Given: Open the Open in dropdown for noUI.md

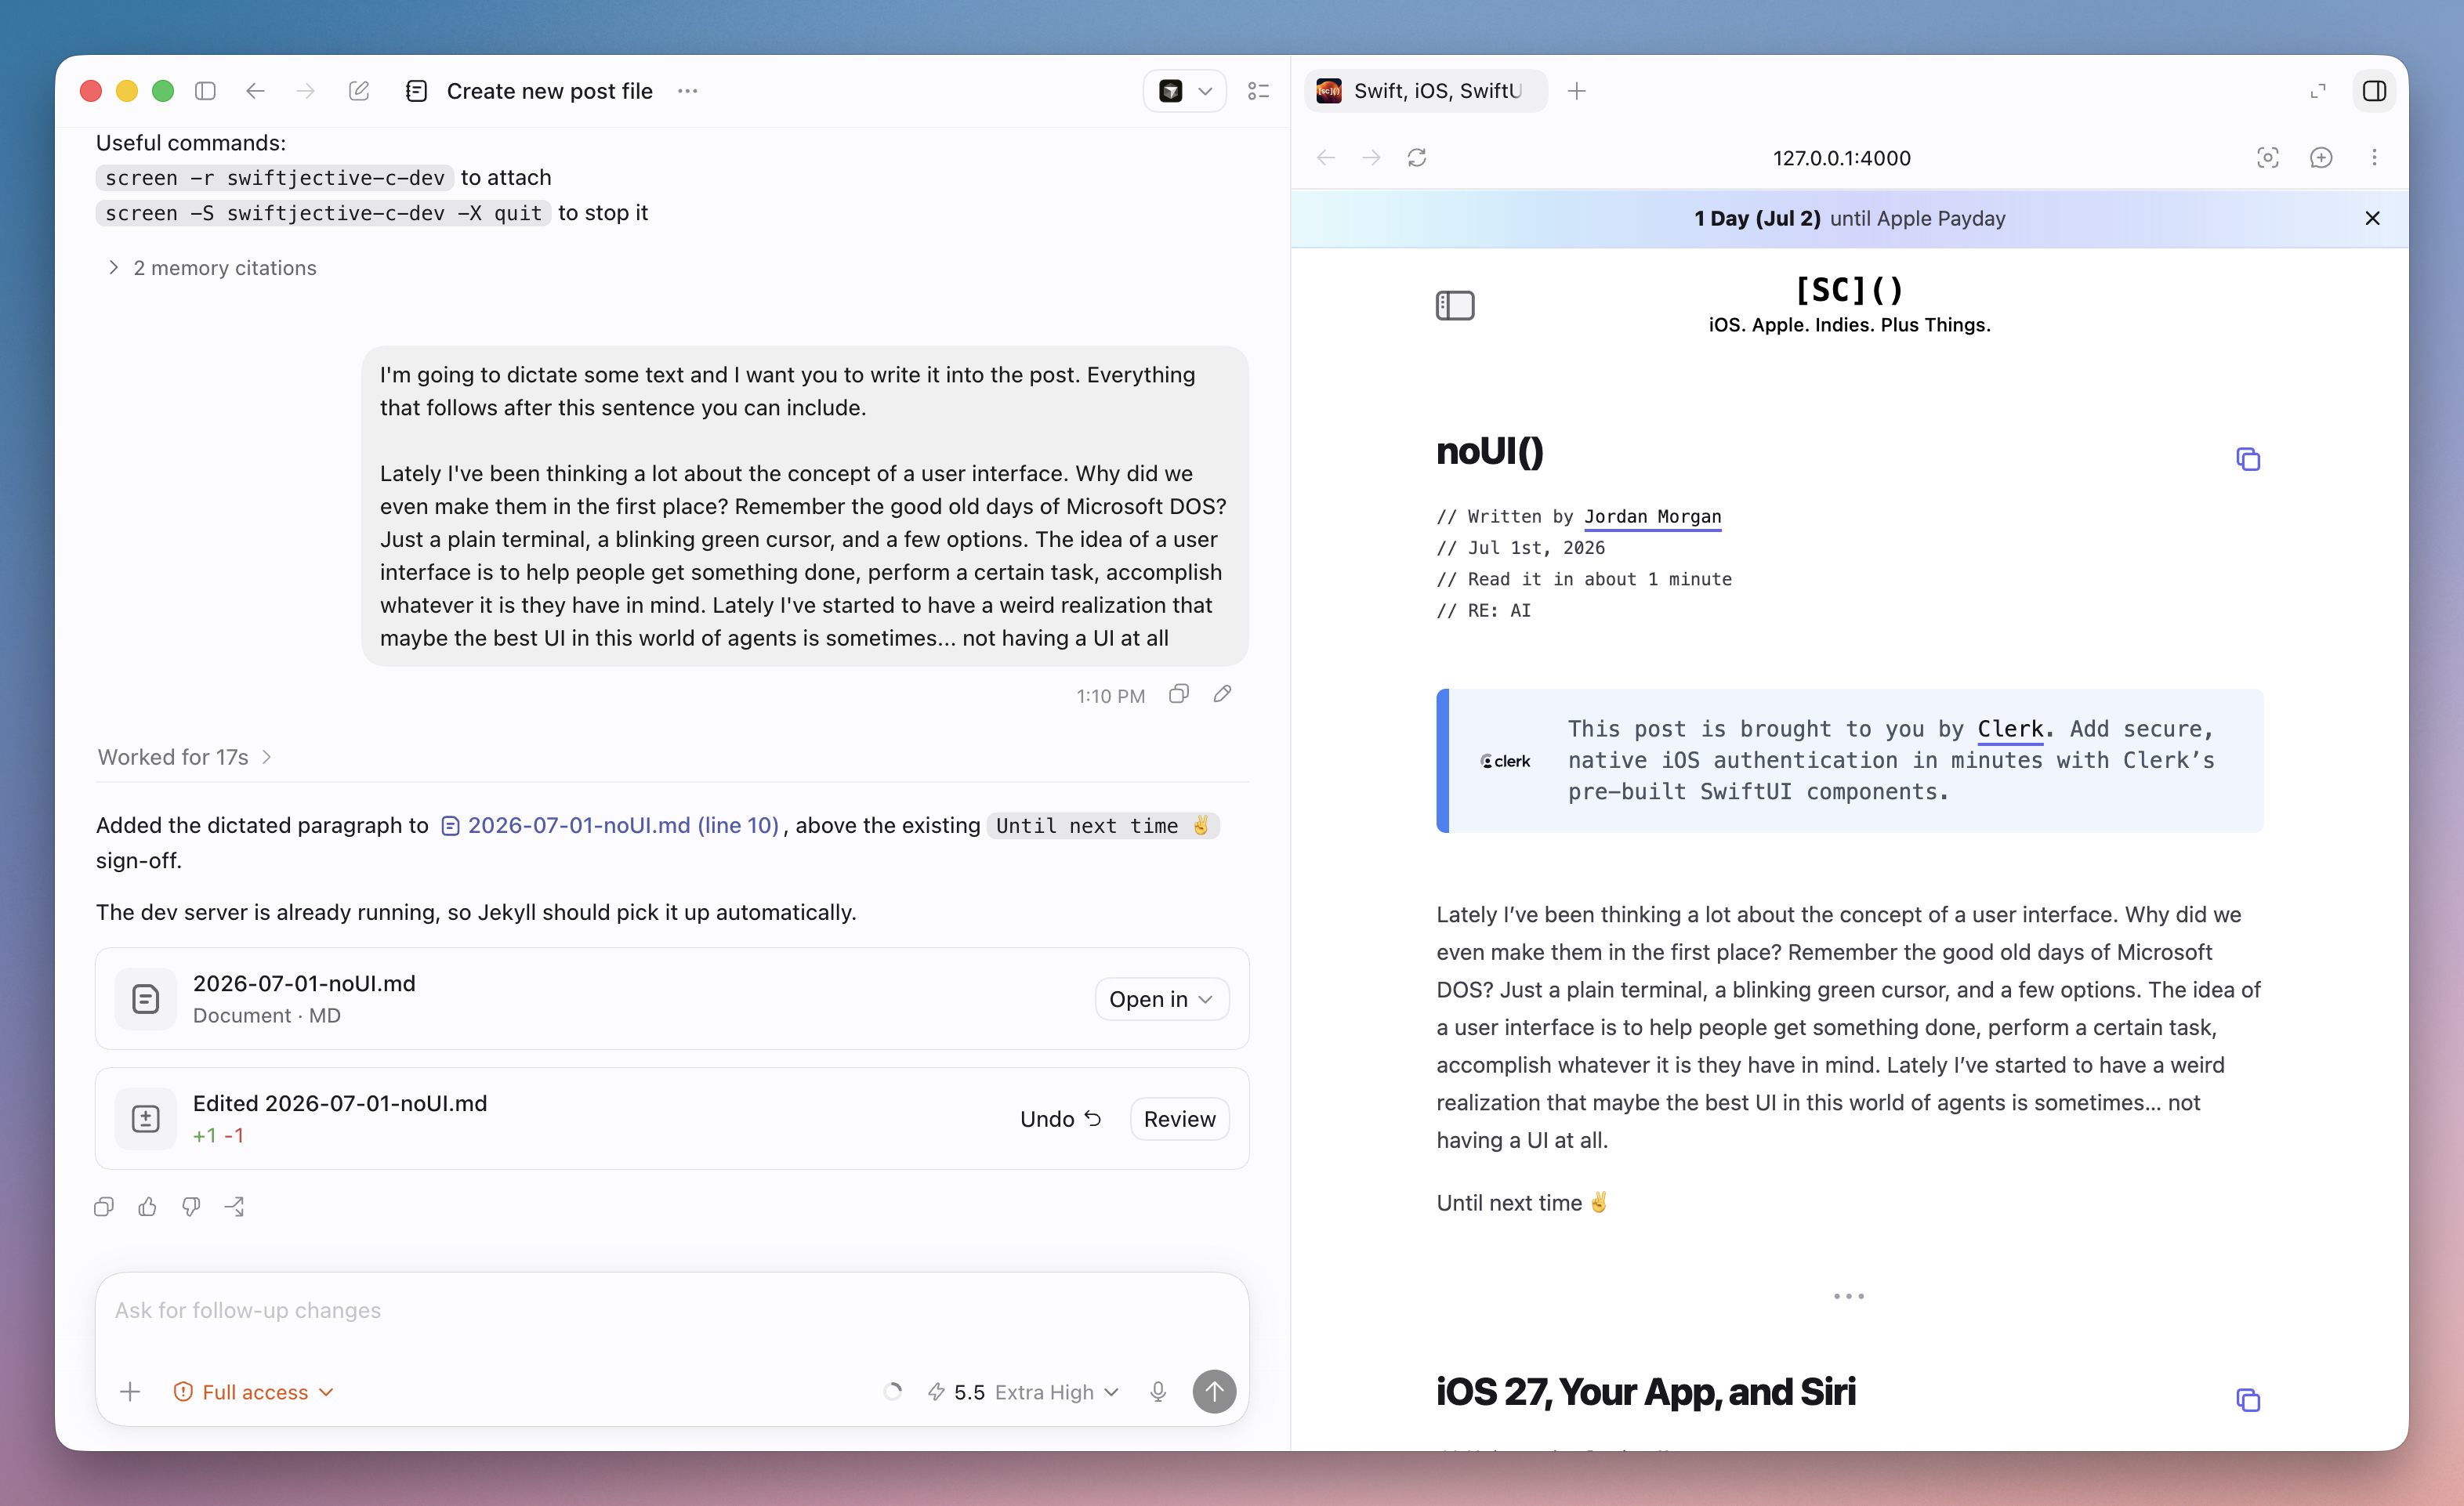Looking at the screenshot, I should pos(1161,999).
